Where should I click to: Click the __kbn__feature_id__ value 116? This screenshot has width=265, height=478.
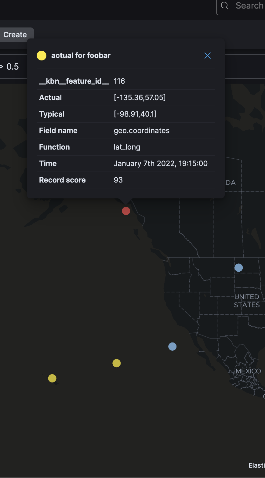click(x=119, y=81)
